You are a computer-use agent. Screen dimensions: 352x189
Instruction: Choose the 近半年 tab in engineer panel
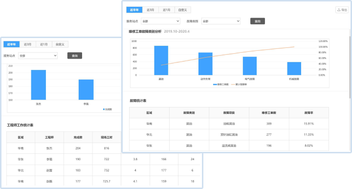pos(11,44)
